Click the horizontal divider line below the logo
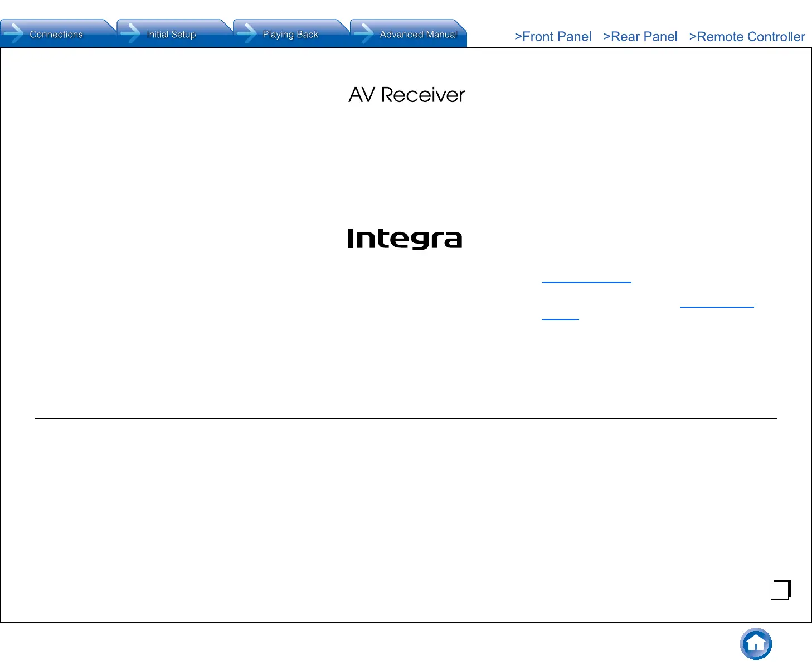This screenshot has height=670, width=812. pos(406,418)
